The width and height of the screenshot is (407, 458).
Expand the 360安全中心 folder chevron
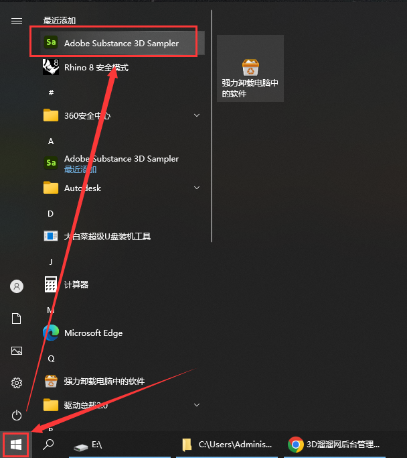tap(197, 115)
